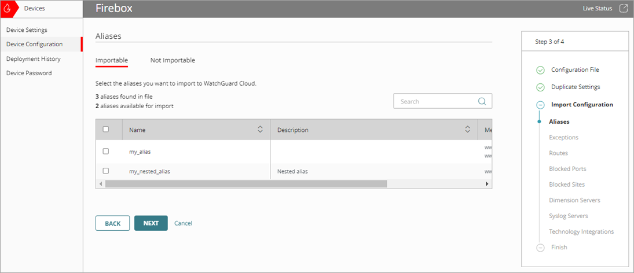Click Duplicate Settings green checkmark icon
The height and width of the screenshot is (273, 634).
click(x=540, y=88)
